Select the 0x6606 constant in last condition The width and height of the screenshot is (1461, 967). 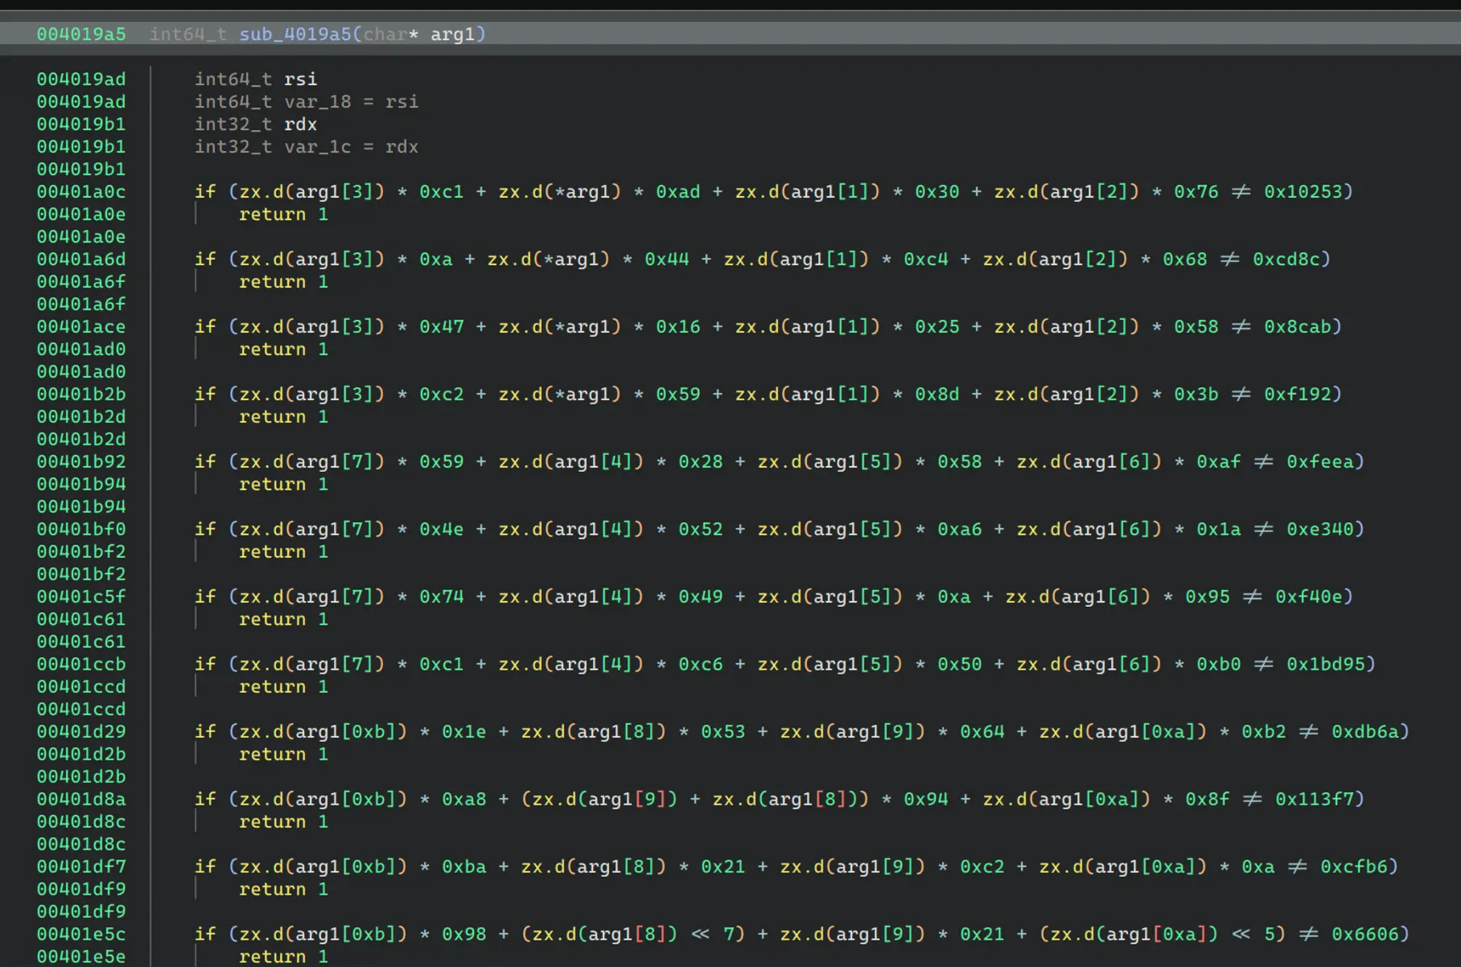coord(1364,935)
